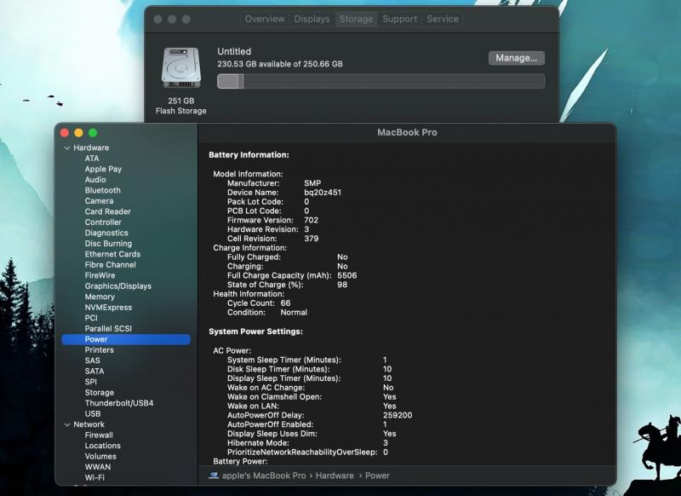Click the laptop icon in the path bar
The image size is (681, 496).
(x=214, y=476)
